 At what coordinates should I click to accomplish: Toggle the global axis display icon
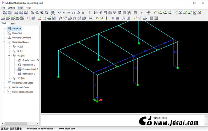pos(39,18)
